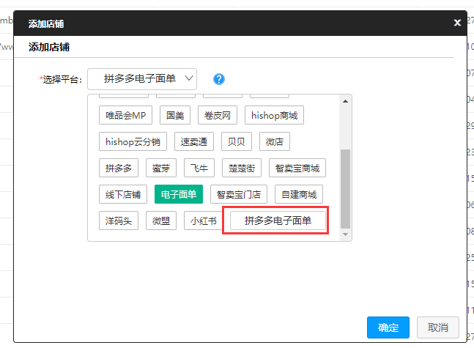Open the 选择平台 dropdown

point(142,79)
